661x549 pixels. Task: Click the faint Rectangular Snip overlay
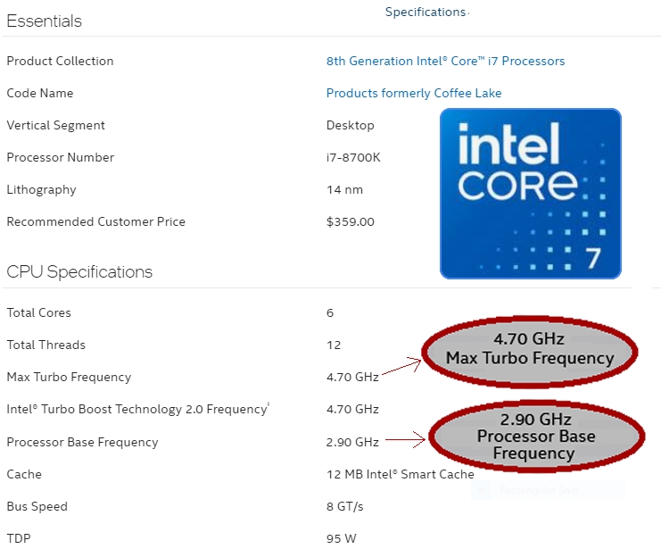548,490
